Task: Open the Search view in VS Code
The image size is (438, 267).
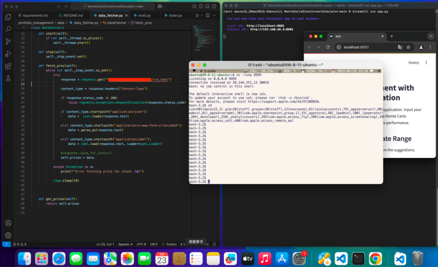Action: click(x=8, y=29)
